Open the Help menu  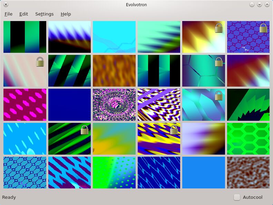pos(66,14)
